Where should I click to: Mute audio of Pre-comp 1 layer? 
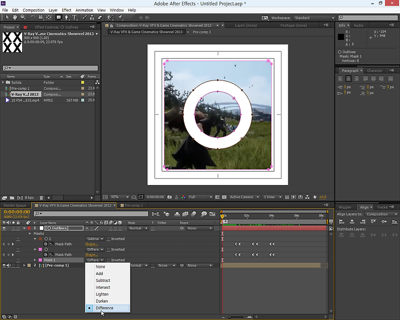(x=8, y=266)
